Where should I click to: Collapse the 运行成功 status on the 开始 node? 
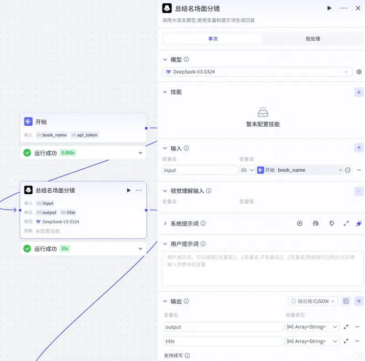[x=140, y=153]
